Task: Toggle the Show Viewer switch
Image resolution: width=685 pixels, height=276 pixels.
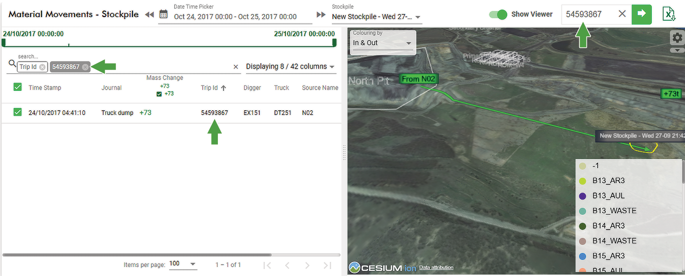Action: [498, 14]
